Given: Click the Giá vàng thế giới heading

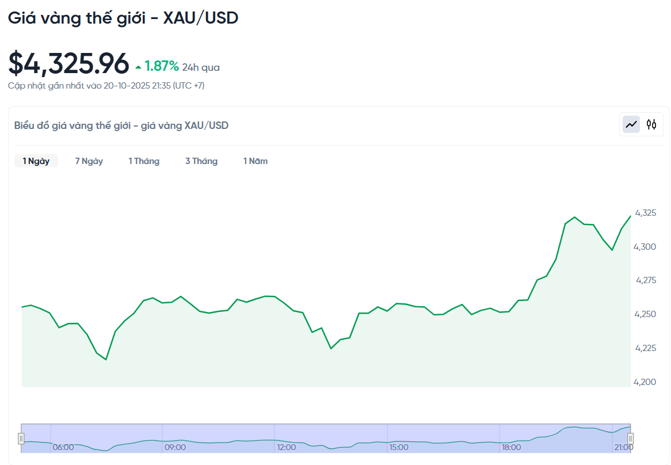Looking at the screenshot, I should click(123, 18).
